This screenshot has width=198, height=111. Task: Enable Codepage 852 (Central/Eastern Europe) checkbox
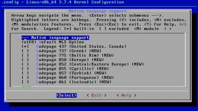pyautogui.click(x=25, y=64)
